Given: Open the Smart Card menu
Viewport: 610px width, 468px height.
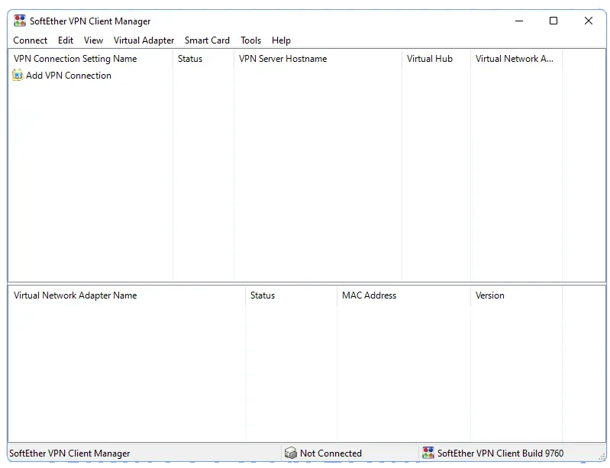Looking at the screenshot, I should click(207, 40).
